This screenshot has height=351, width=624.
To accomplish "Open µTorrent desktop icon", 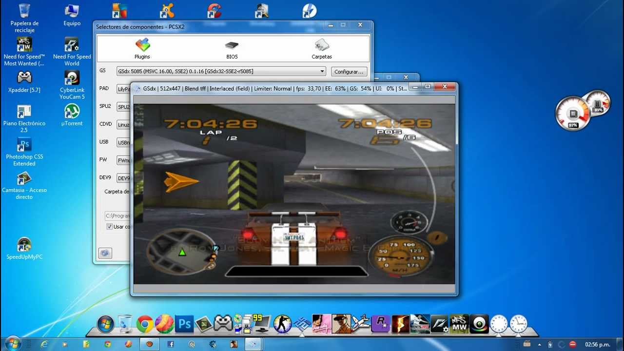I will click(x=72, y=115).
